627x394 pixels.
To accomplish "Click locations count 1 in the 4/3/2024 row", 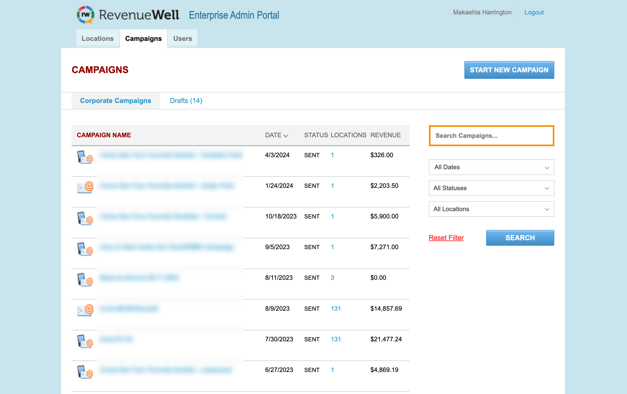I will click(x=332, y=155).
